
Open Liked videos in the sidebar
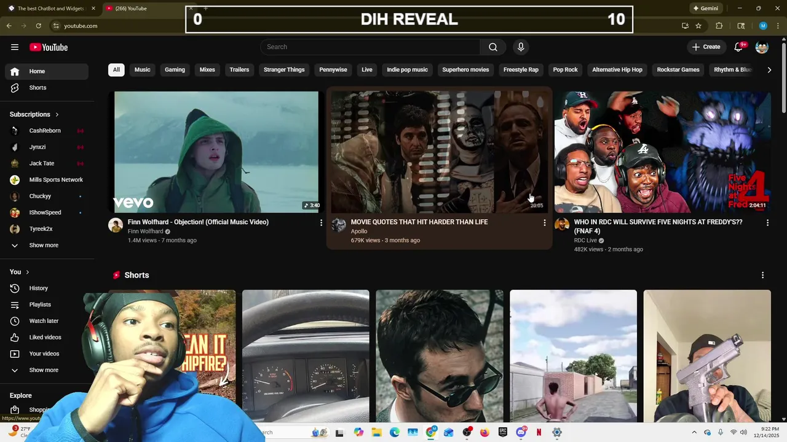tap(47, 337)
